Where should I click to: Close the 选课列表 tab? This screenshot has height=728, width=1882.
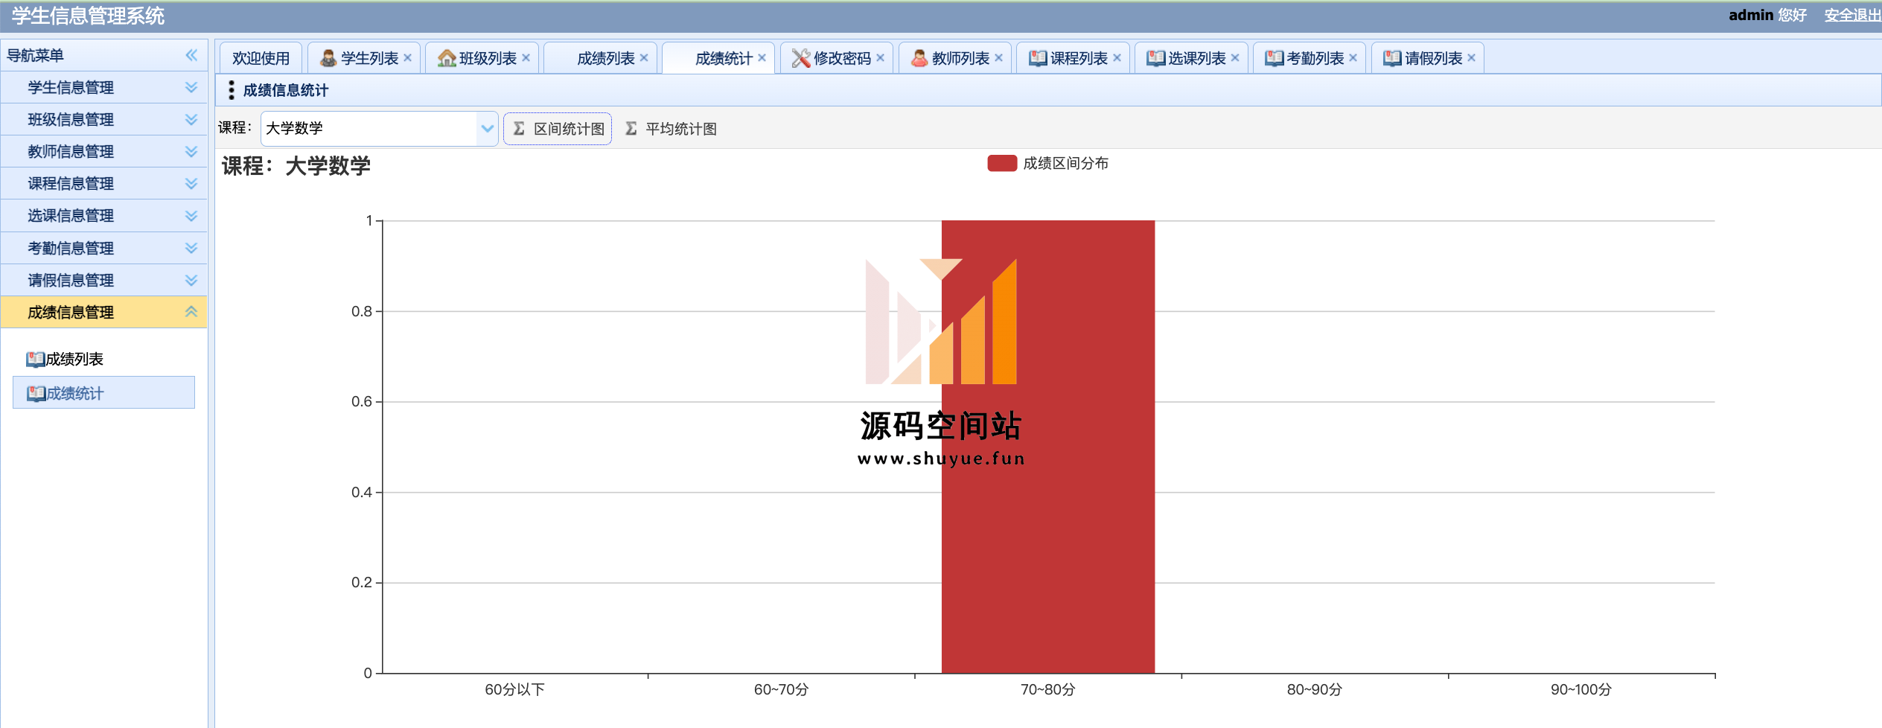(1235, 58)
